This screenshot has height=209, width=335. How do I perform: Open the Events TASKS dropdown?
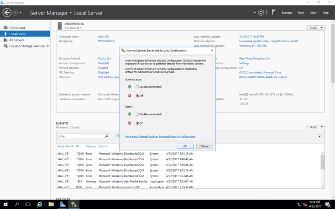coord(316,127)
